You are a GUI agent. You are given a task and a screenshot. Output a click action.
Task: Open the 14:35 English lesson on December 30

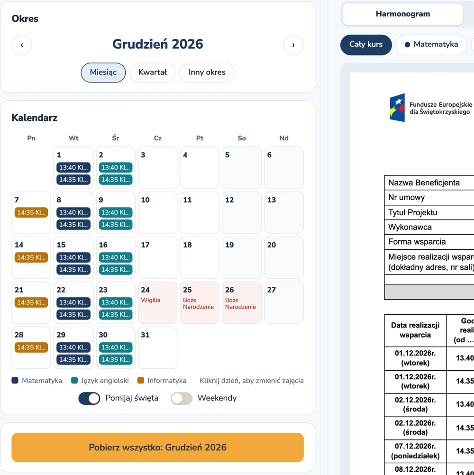point(115,360)
